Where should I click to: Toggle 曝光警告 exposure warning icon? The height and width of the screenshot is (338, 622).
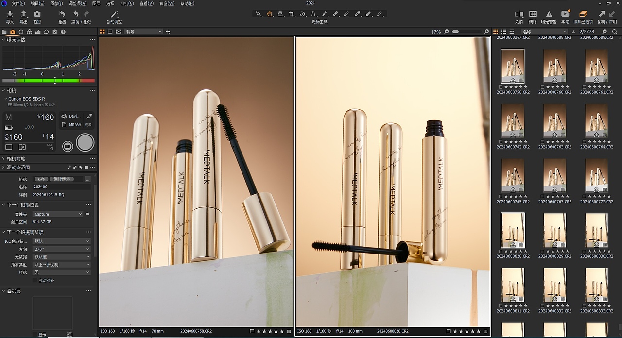click(549, 15)
